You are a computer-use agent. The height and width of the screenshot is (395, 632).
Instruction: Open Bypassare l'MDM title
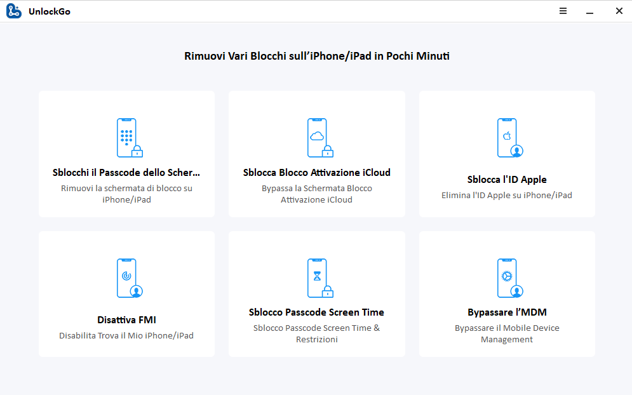[507, 312]
